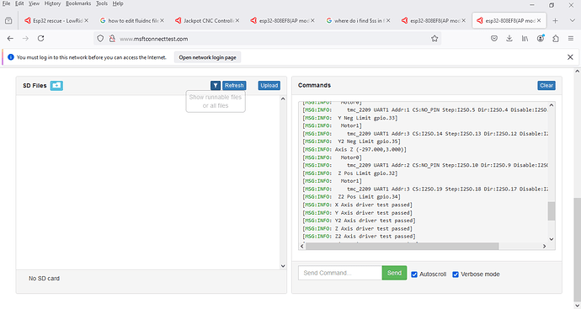This screenshot has width=581, height=309.
Task: Close the Esp32 rescue tab
Action: pyautogui.click(x=86, y=21)
